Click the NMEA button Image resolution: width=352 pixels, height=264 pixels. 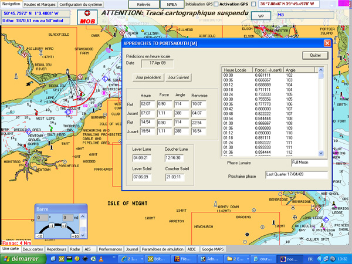(x=172, y=5)
